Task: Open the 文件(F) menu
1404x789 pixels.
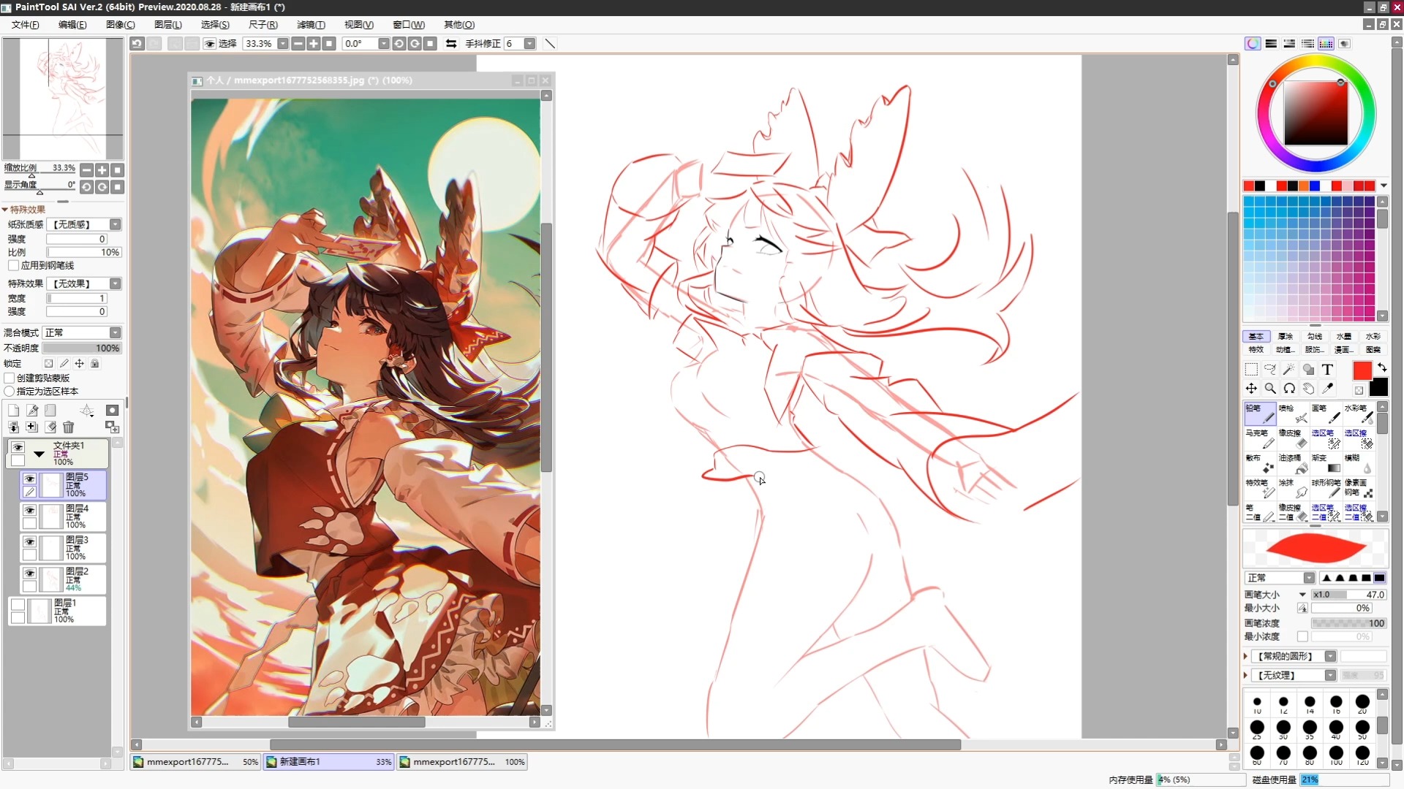Action: (x=26, y=25)
